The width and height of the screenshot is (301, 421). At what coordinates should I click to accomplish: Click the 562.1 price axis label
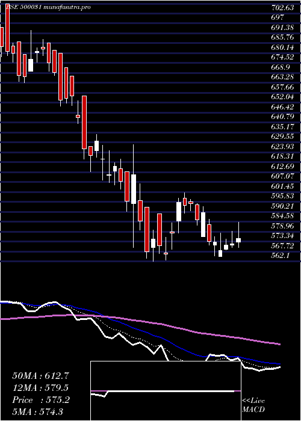pos(280,256)
